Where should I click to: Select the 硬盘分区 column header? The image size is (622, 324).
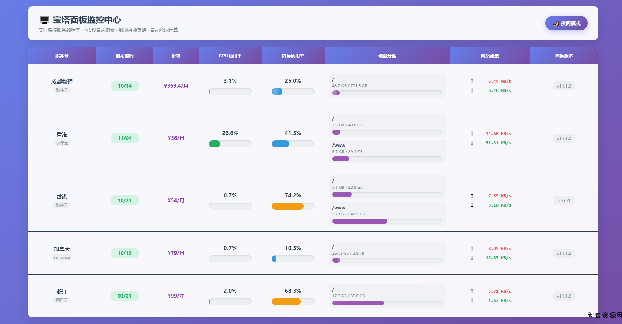387,56
